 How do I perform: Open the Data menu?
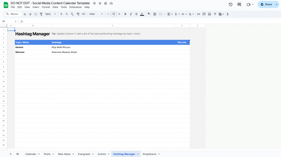pos(55,7)
